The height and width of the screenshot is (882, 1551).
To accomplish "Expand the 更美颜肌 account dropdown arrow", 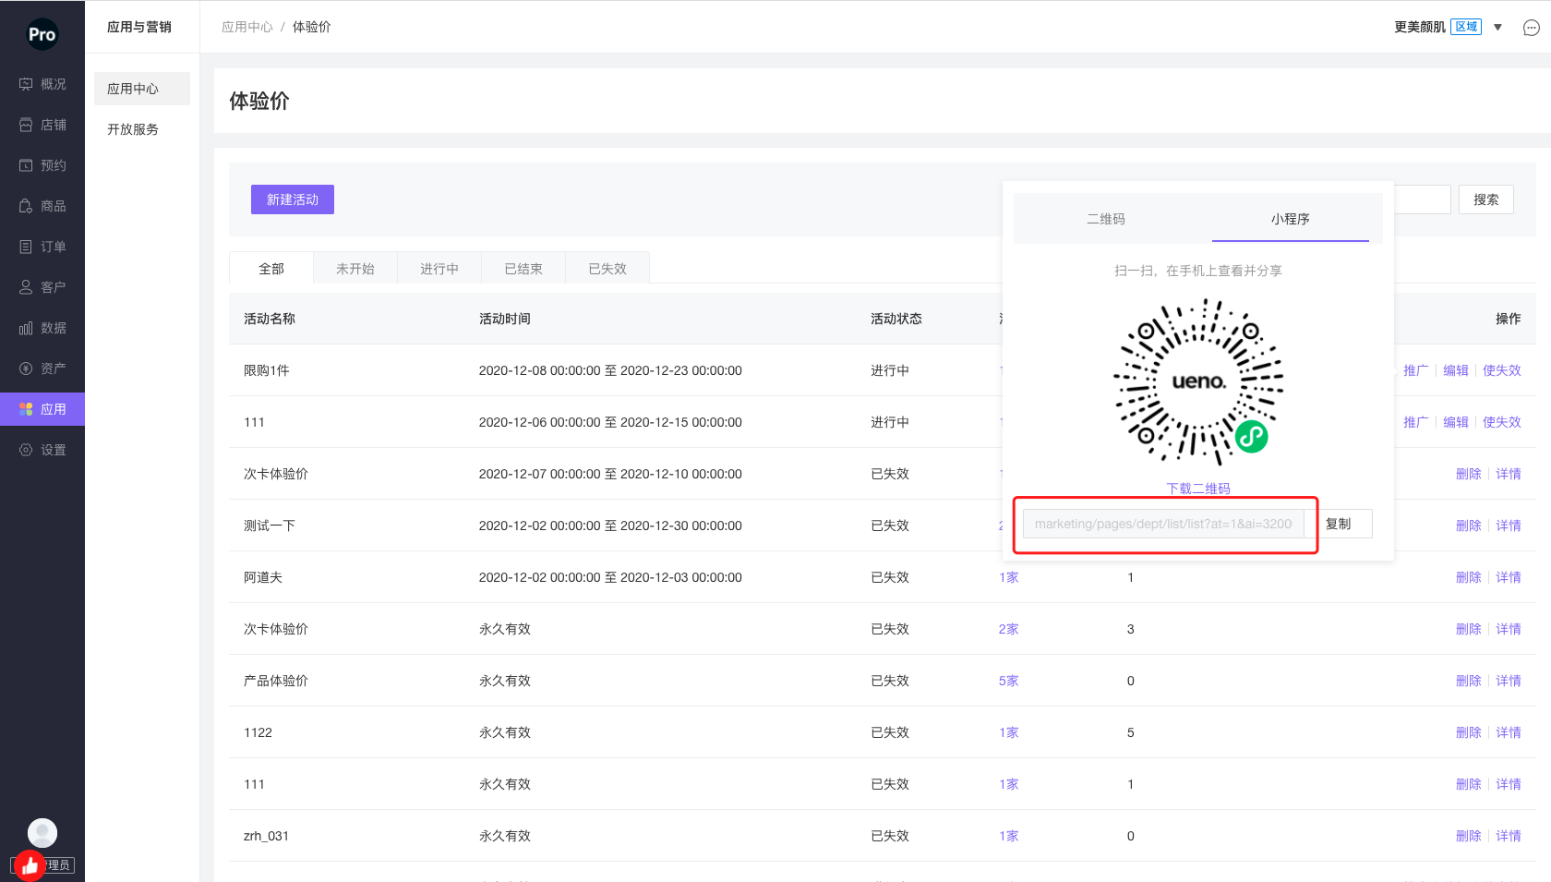I will point(1498,28).
